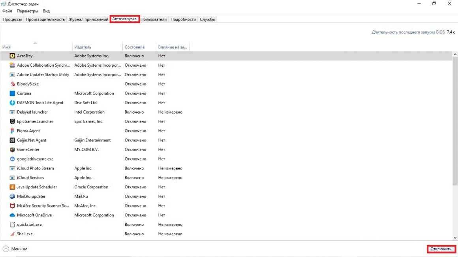458x257 pixels.
Task: Collapse view with Меньше chevron icon
Action: [x=6, y=249]
